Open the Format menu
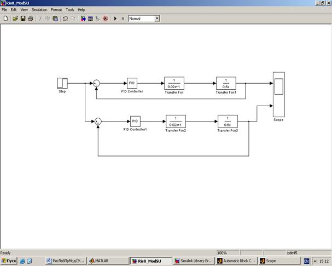Viewport: 332px width, 266px height. pos(56,10)
